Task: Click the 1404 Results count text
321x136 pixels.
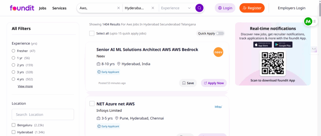Action: [111, 24]
